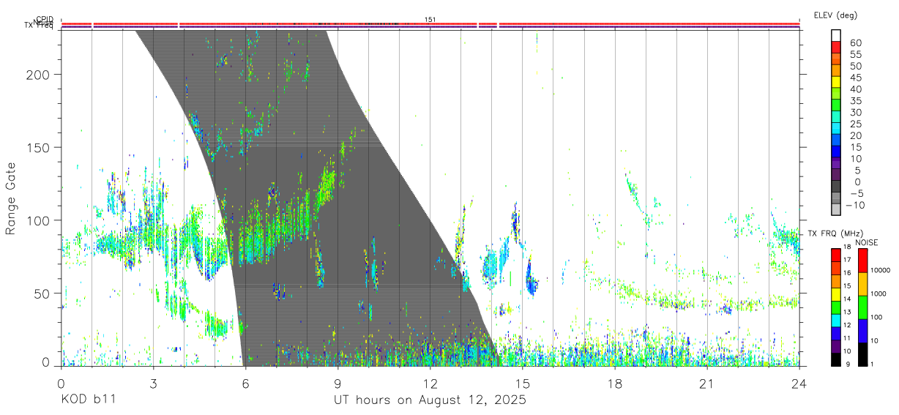
Task: Click the '21' hour tick on the x-axis
Action: click(706, 383)
